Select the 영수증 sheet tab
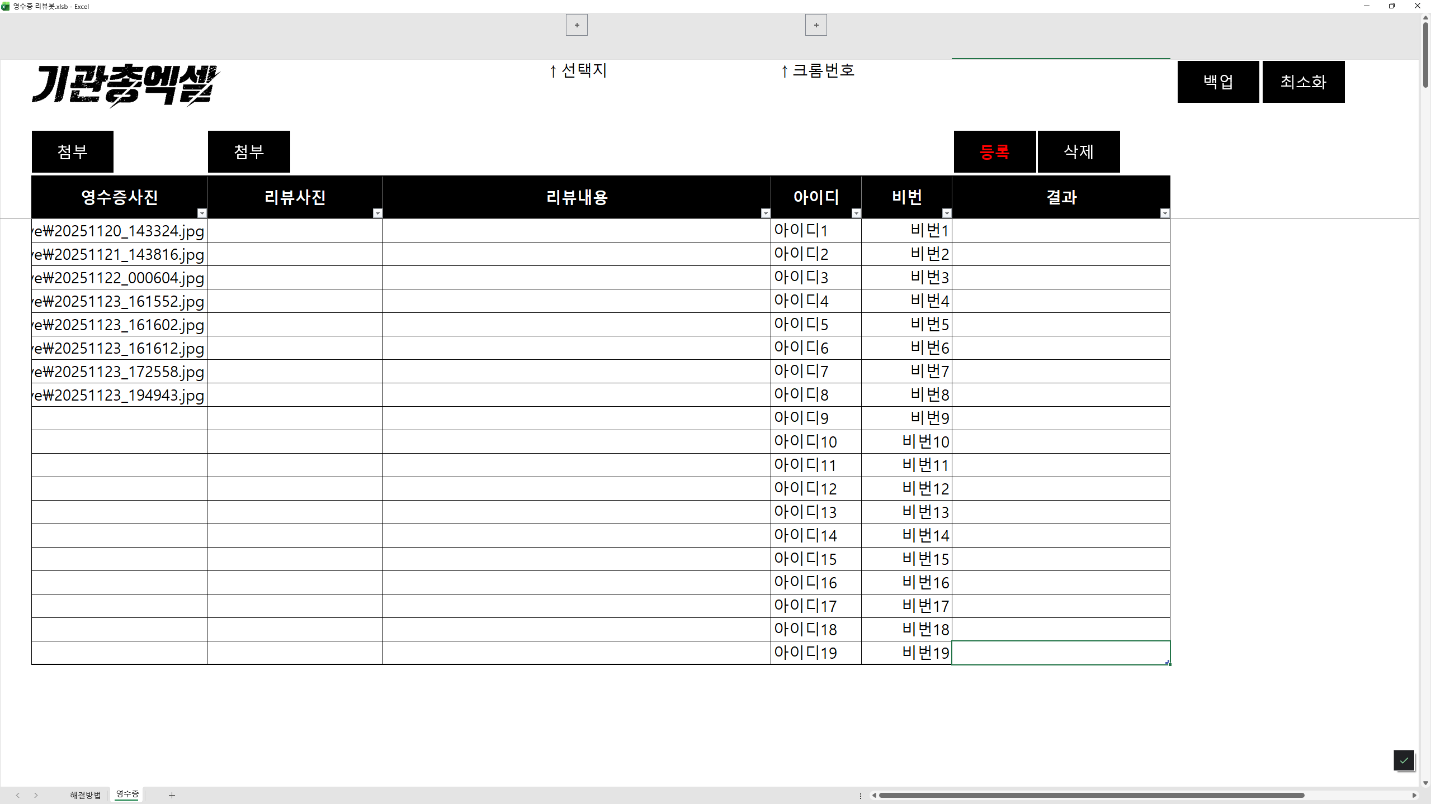 coord(127,794)
